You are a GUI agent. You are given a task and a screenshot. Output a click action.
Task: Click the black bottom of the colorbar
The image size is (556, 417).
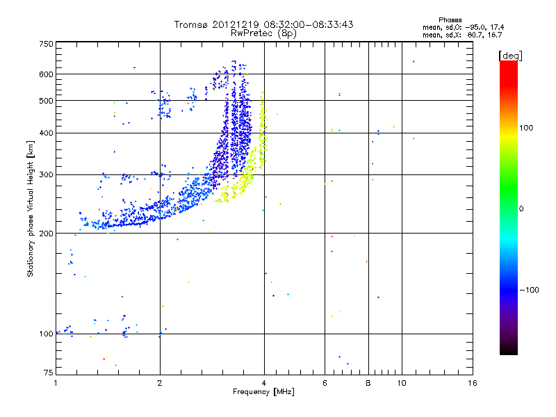click(x=509, y=350)
